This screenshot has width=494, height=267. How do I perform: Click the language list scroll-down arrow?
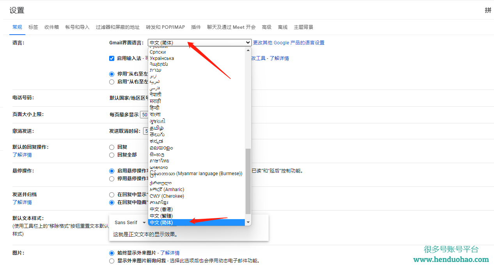tap(248, 223)
